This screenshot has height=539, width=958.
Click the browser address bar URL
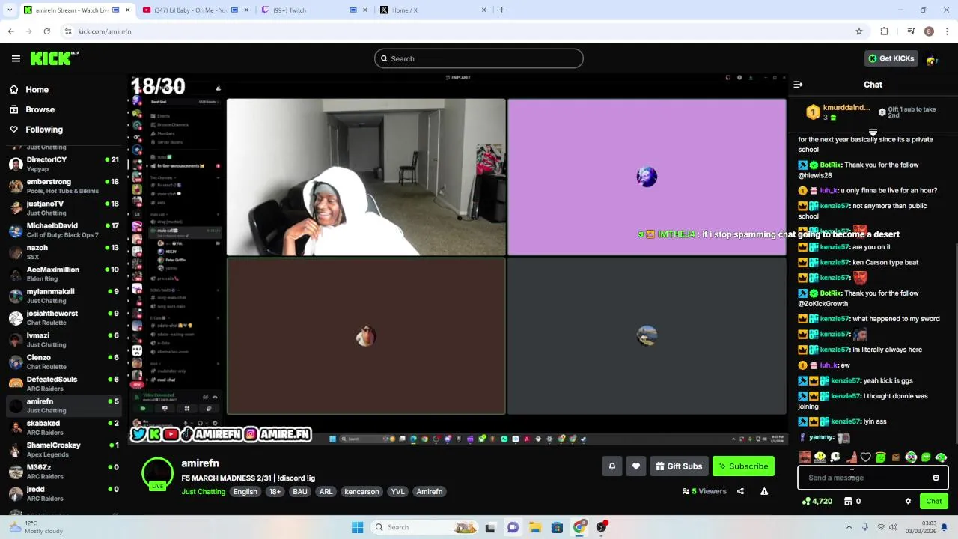(x=105, y=31)
